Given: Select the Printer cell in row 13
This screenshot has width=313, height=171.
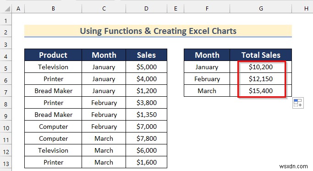Looking at the screenshot, I should pyautogui.click(x=53, y=162).
